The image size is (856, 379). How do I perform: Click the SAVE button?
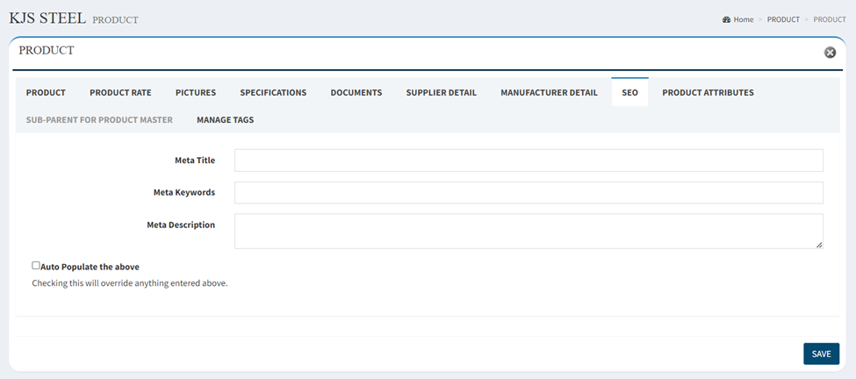click(821, 354)
